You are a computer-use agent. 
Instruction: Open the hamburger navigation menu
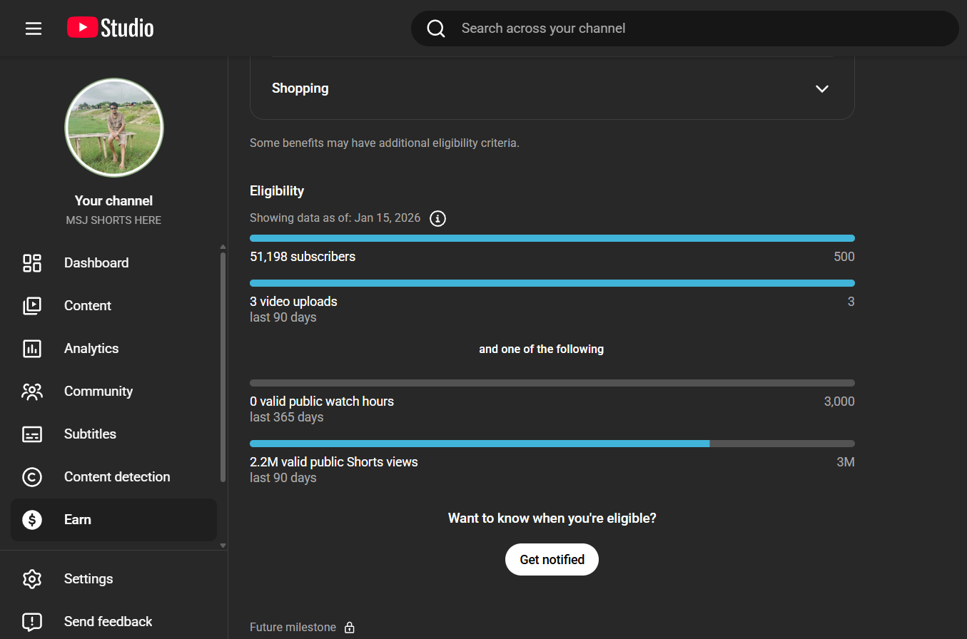pos(34,29)
